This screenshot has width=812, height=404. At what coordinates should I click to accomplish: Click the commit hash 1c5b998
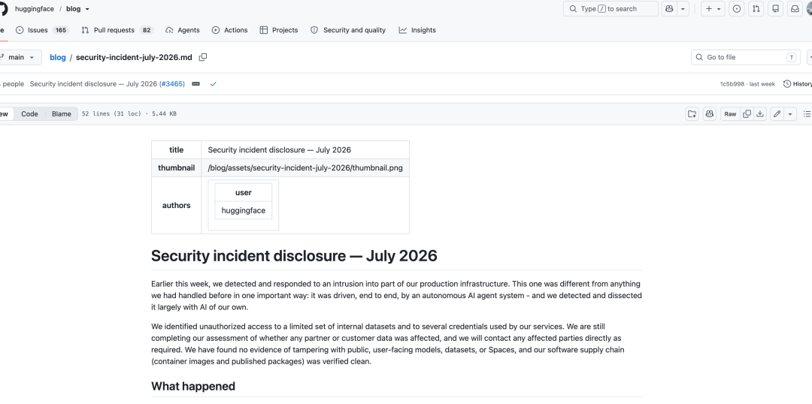pyautogui.click(x=732, y=84)
